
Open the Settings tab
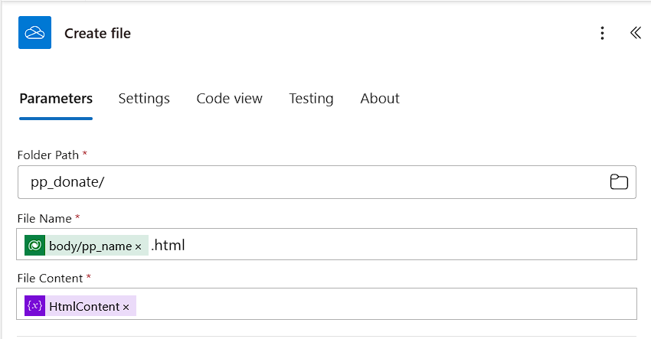(x=144, y=98)
